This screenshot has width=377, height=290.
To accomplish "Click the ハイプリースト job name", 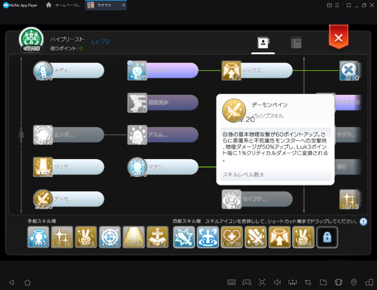I will 67,39.
